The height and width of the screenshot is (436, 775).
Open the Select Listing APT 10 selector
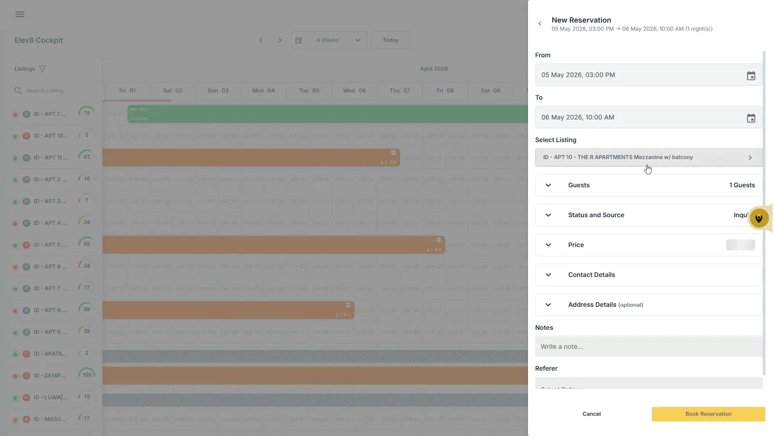649,157
